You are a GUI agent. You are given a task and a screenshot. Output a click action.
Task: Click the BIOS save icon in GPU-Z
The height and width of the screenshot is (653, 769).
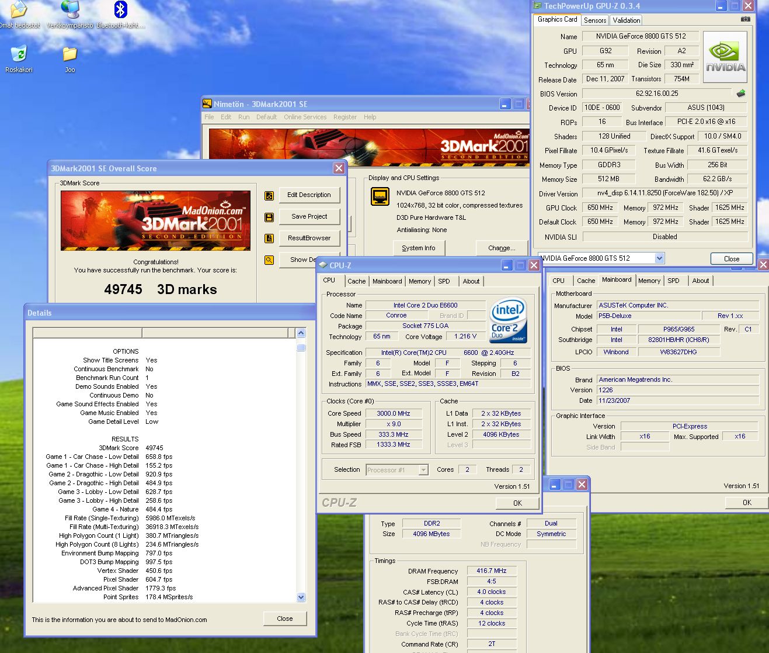click(x=741, y=94)
